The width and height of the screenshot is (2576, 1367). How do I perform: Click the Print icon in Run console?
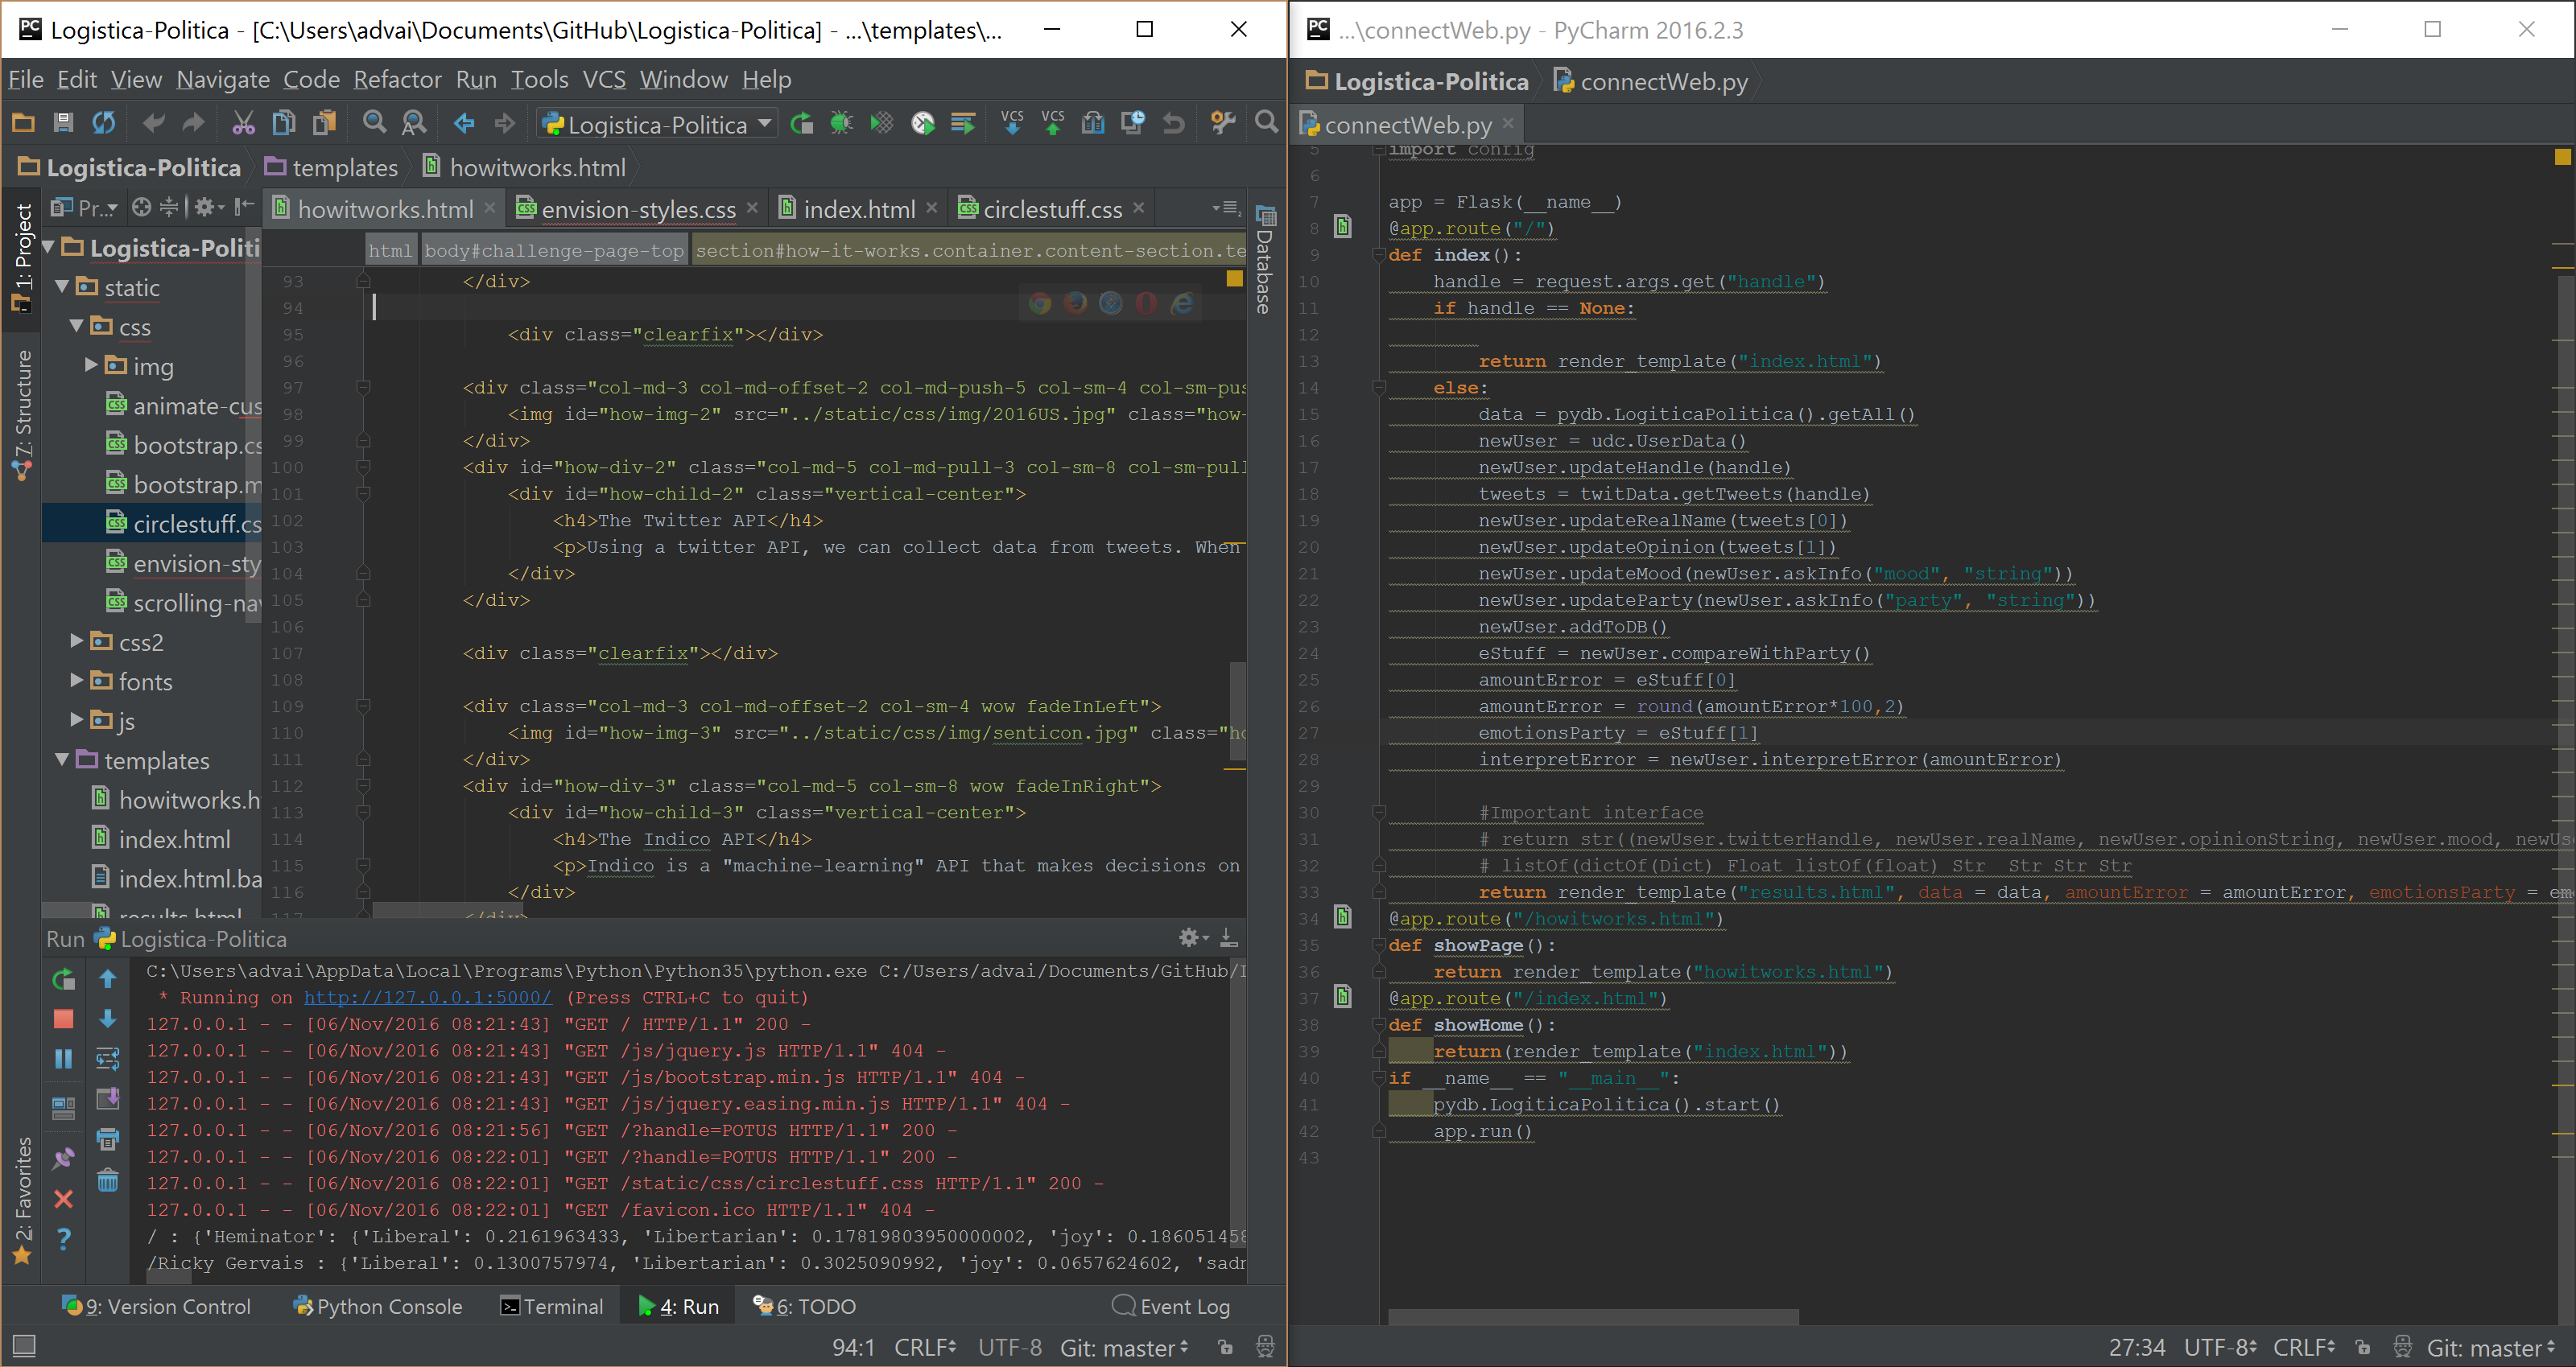[108, 1139]
